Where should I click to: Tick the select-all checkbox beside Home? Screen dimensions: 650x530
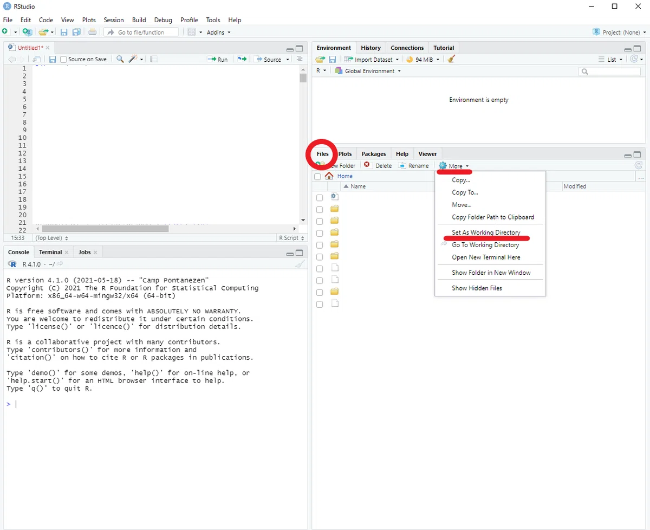317,177
